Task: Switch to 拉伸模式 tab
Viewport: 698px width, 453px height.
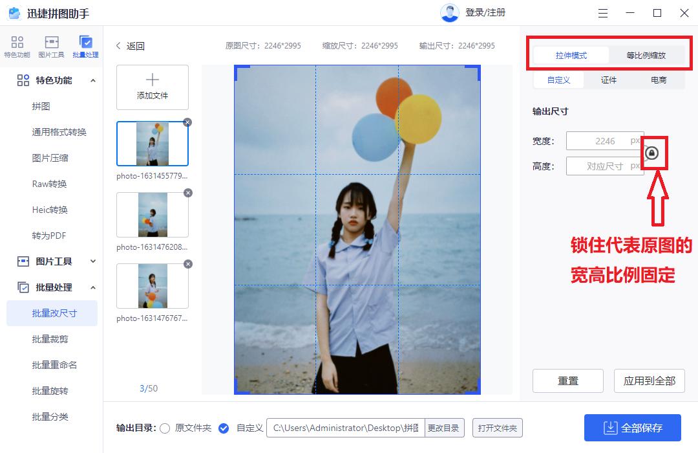Action: pyautogui.click(x=571, y=55)
